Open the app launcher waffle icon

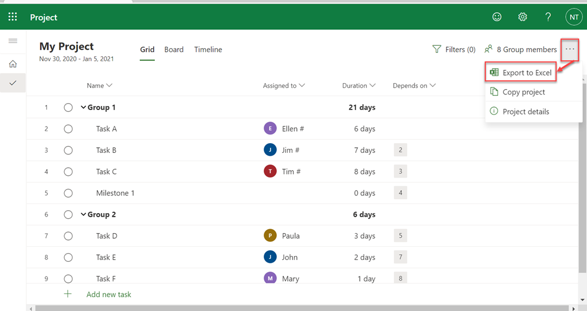click(13, 17)
